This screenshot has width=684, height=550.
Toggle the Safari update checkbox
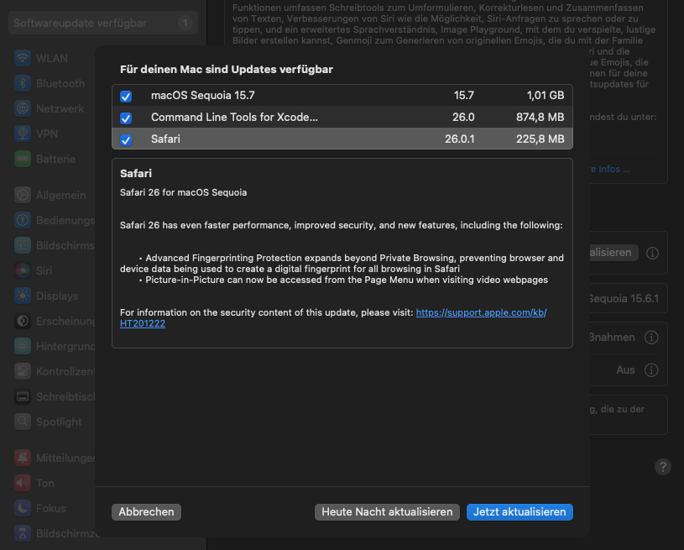click(126, 139)
